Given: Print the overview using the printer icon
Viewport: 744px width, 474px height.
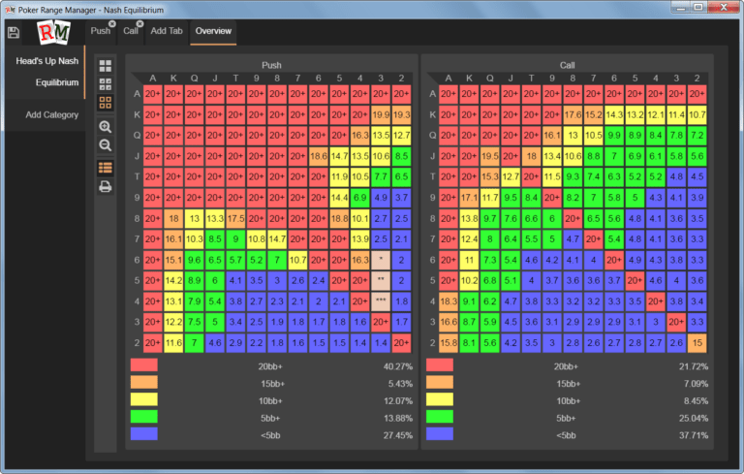Looking at the screenshot, I should 105,186.
